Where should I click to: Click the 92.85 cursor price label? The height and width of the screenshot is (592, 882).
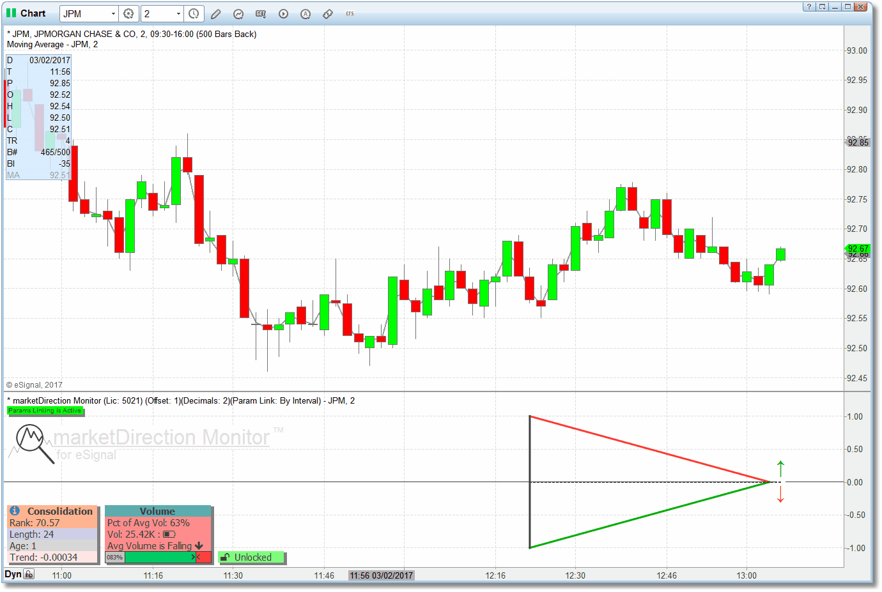pos(858,142)
